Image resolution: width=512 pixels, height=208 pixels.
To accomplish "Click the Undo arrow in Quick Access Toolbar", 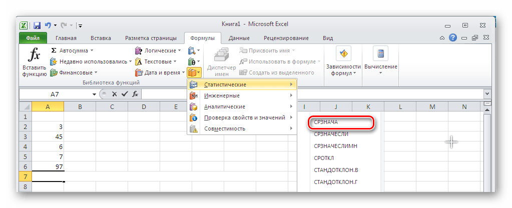I will [x=48, y=25].
